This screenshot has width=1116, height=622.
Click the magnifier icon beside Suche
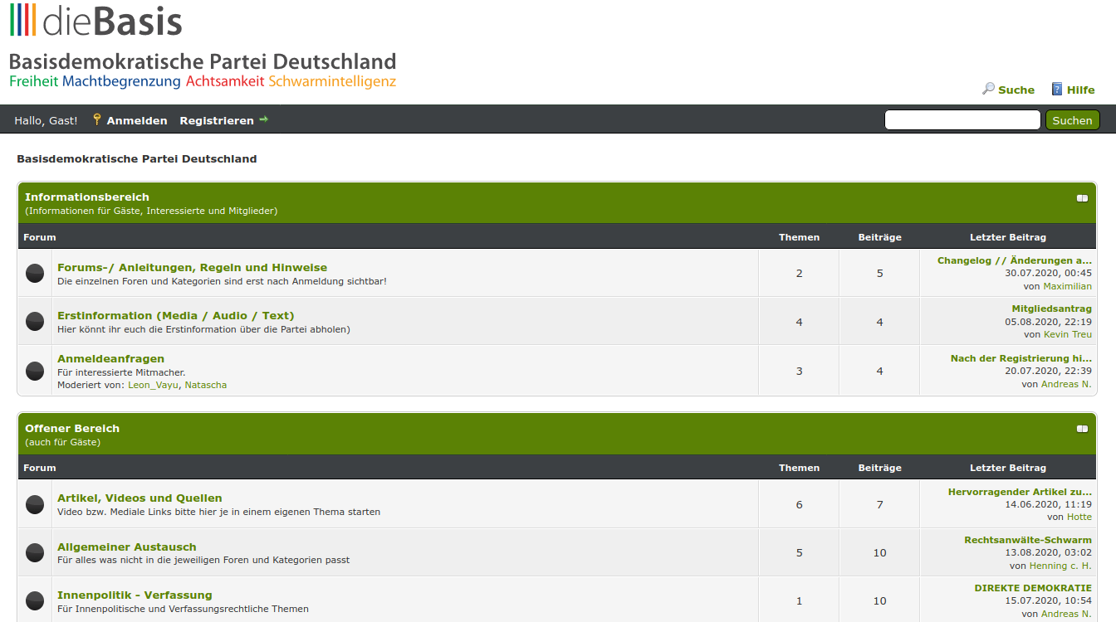click(x=988, y=89)
